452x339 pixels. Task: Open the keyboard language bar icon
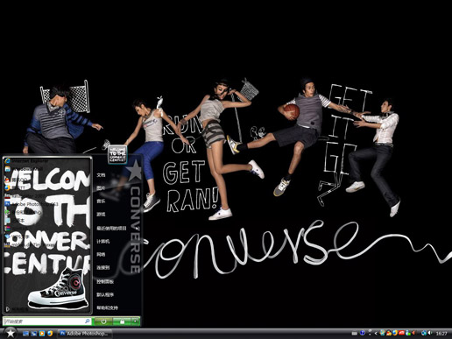(x=354, y=333)
